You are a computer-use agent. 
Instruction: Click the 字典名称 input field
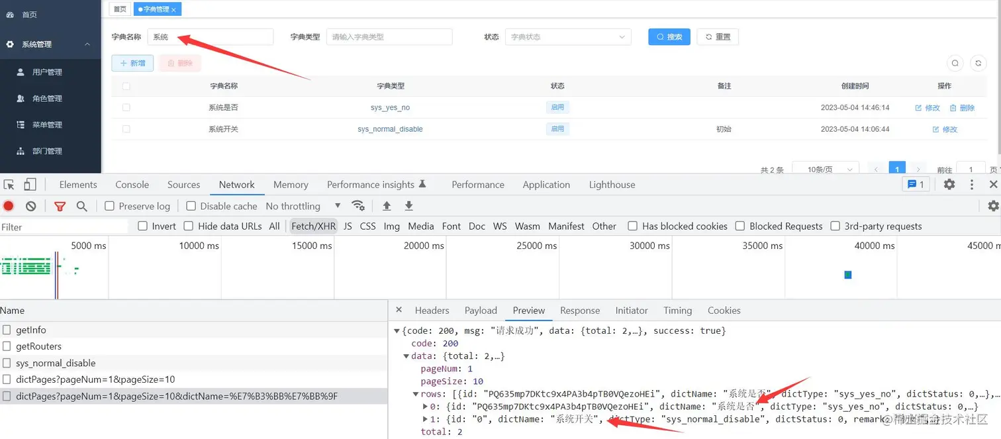pos(211,37)
